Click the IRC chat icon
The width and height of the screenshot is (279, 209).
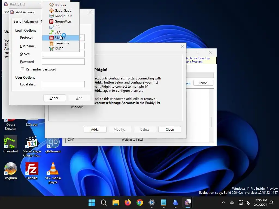click(x=51, y=27)
